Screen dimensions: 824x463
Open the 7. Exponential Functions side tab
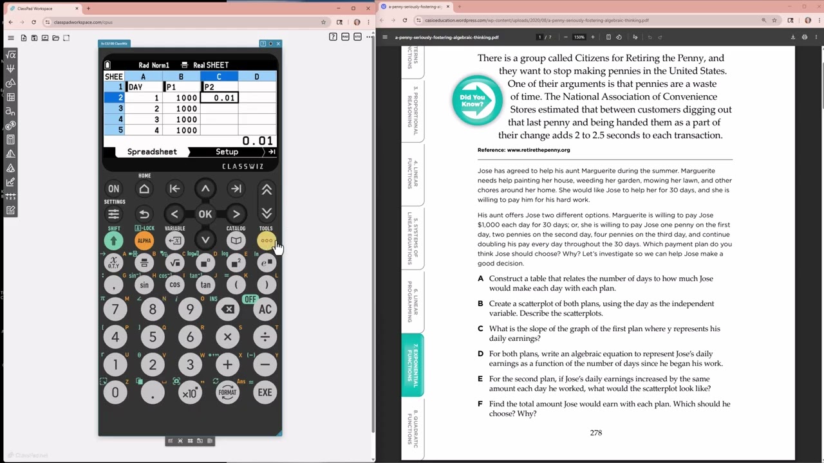coord(413,365)
